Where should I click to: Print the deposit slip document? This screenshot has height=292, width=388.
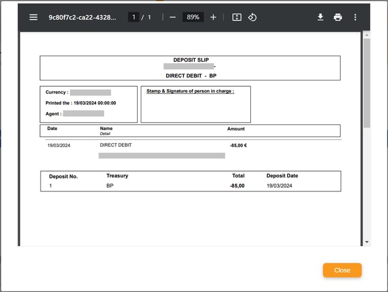click(338, 17)
